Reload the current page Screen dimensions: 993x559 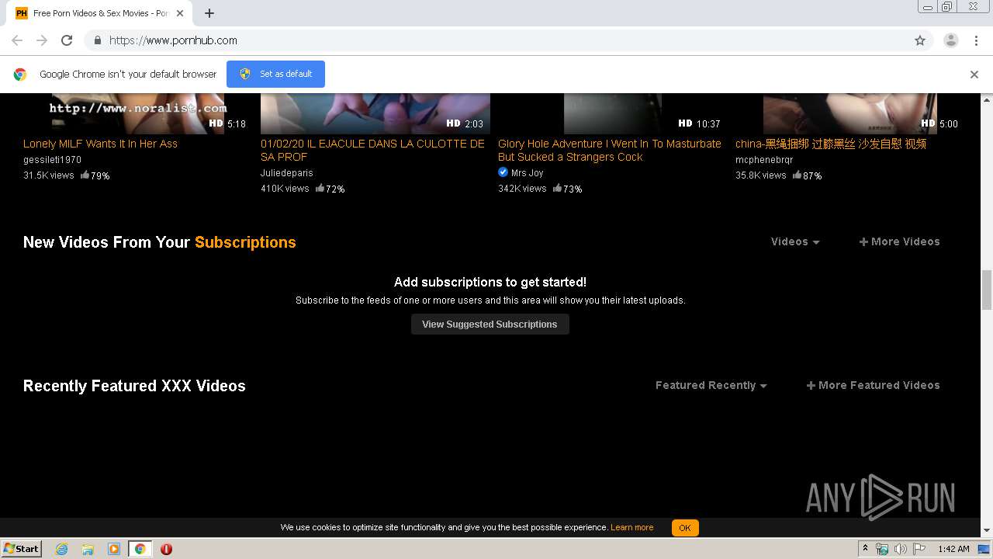67,40
